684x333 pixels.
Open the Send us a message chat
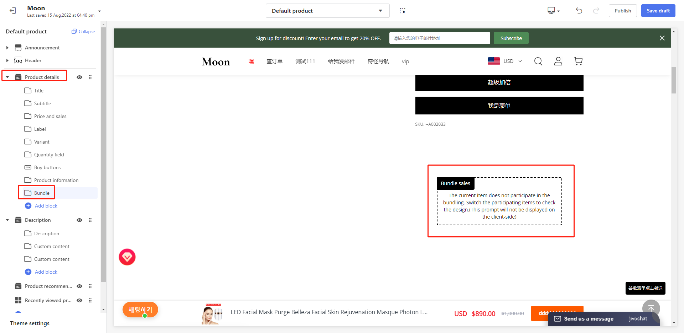click(x=604, y=319)
